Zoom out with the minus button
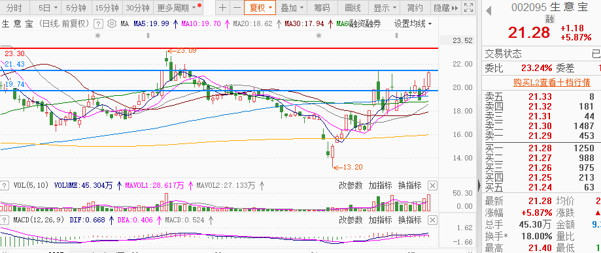The height and width of the screenshot is (253, 601). point(237,8)
